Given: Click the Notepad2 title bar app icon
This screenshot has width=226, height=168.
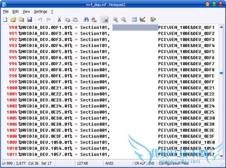Looking at the screenshot, I should 5,4.
